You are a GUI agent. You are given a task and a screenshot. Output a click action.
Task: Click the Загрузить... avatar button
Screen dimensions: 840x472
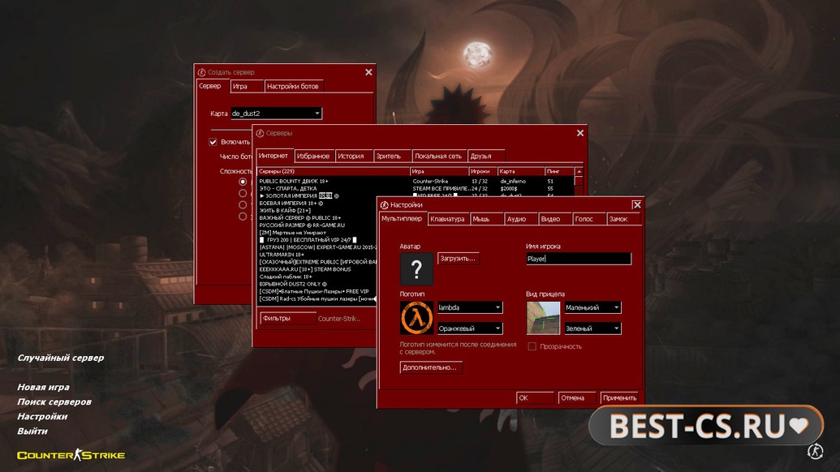[458, 259]
